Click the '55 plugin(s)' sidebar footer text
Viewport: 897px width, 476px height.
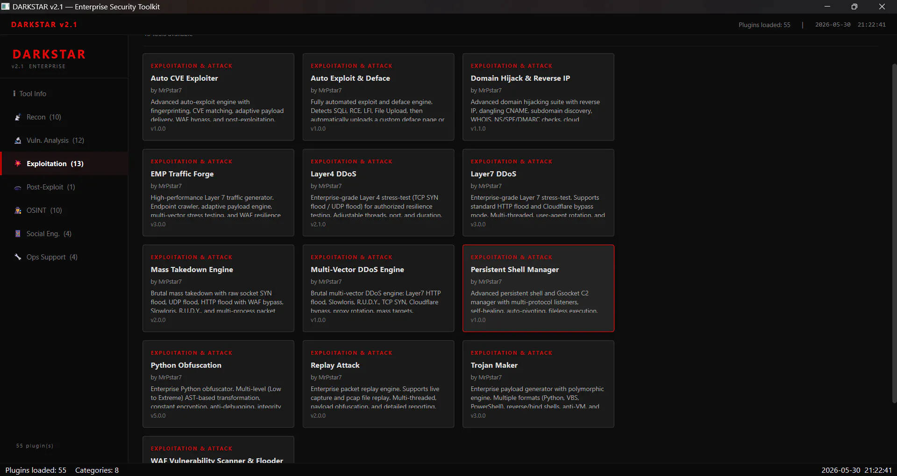[x=35, y=446]
